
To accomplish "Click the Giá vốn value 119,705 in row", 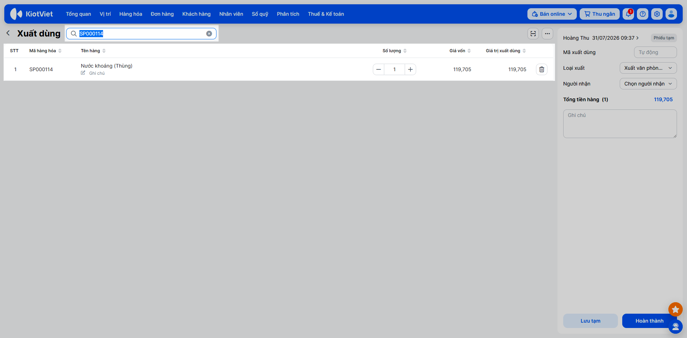I will pos(462,69).
